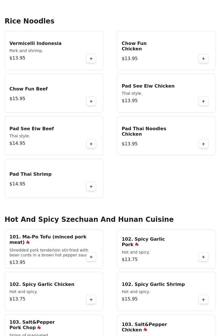Screen dimensions: 220x336
Task: Add Spicy Garlic Chicken with plus icon
Action: point(91,300)
